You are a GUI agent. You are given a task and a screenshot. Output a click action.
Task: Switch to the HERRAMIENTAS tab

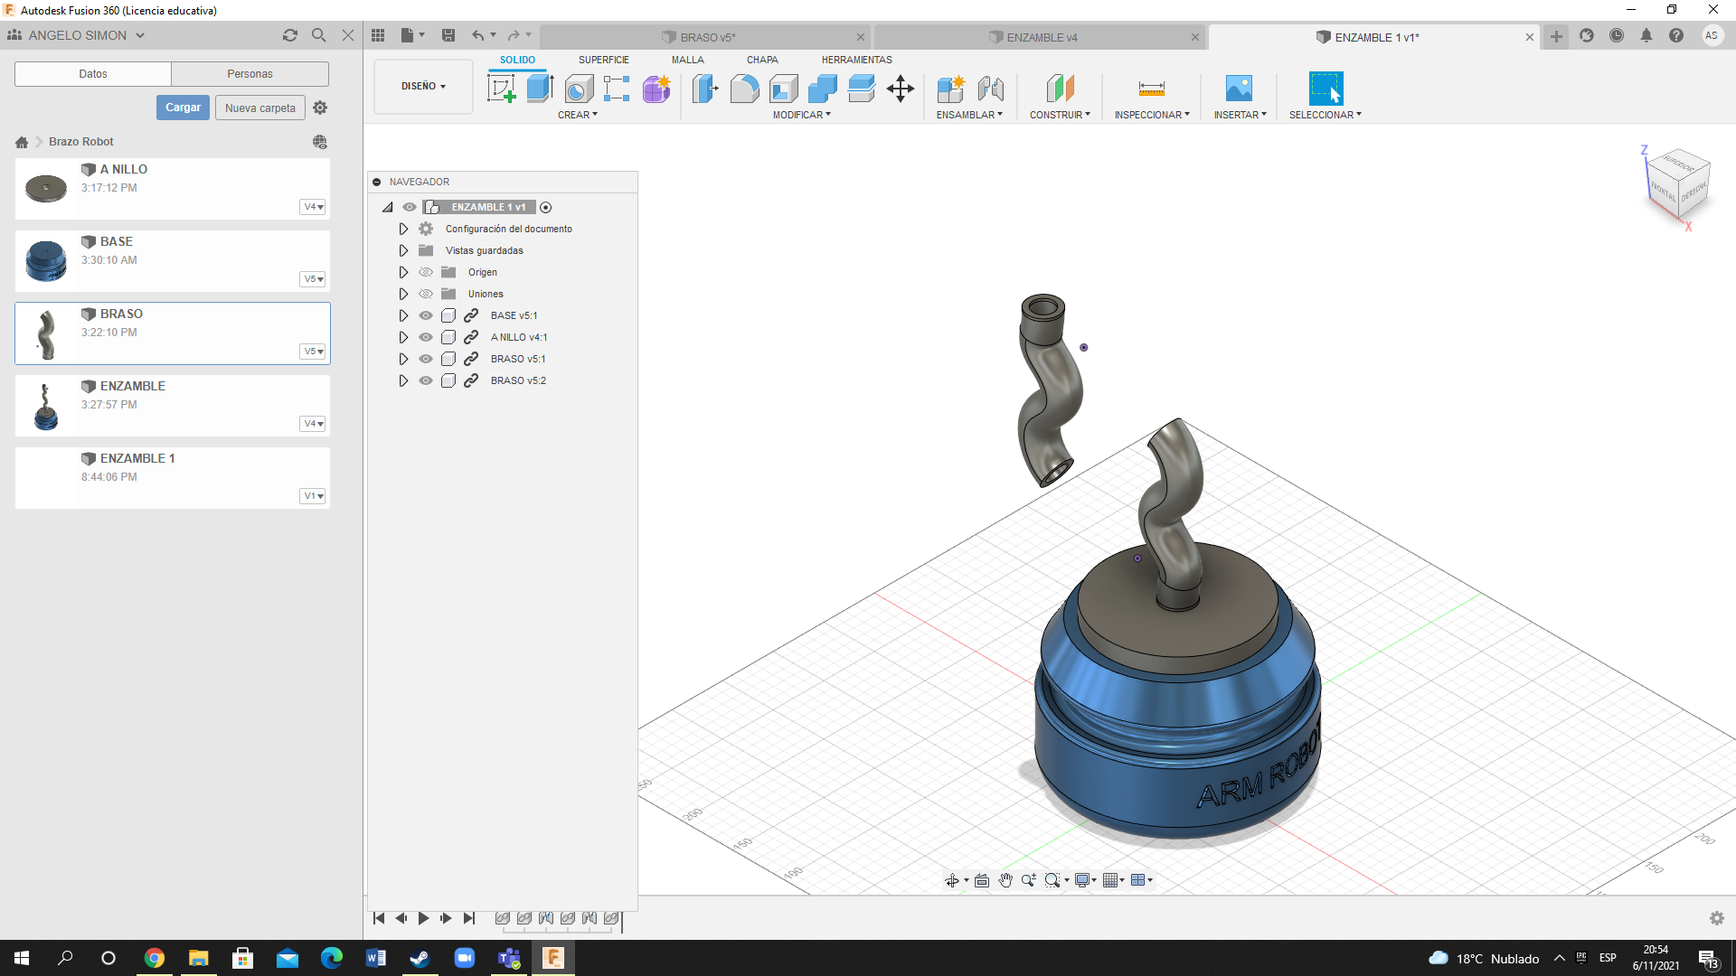[856, 60]
